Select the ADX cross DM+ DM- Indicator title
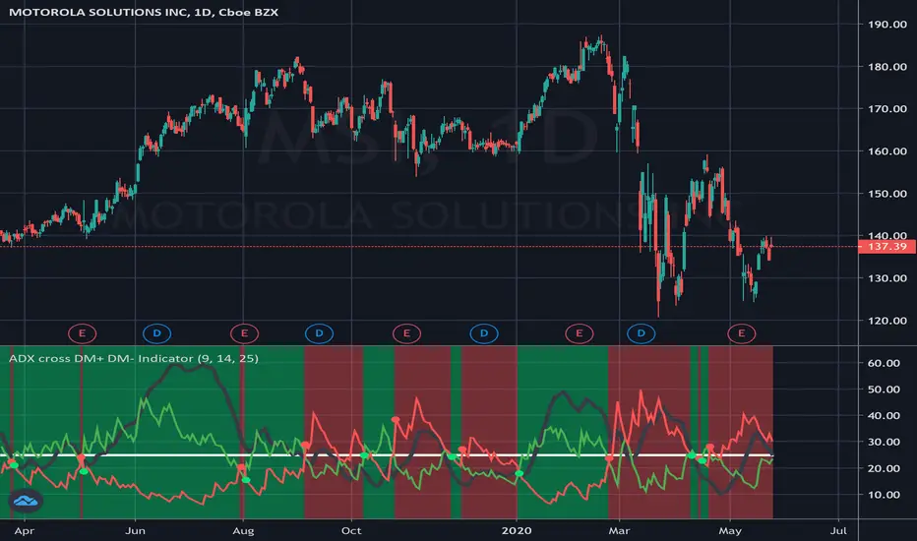 point(134,358)
